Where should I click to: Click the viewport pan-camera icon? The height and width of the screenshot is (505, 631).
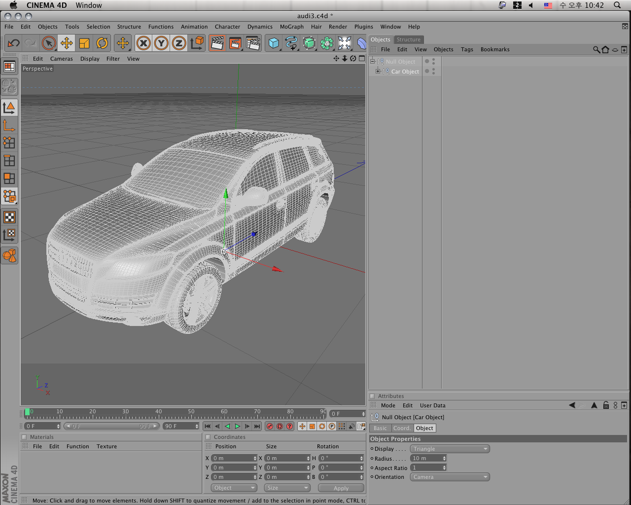pos(336,58)
